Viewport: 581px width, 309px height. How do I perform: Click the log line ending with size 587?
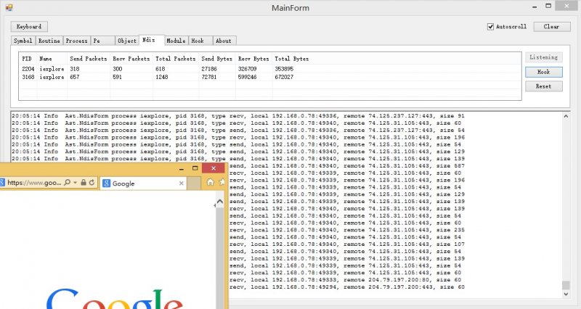pyautogui.click(x=346, y=166)
